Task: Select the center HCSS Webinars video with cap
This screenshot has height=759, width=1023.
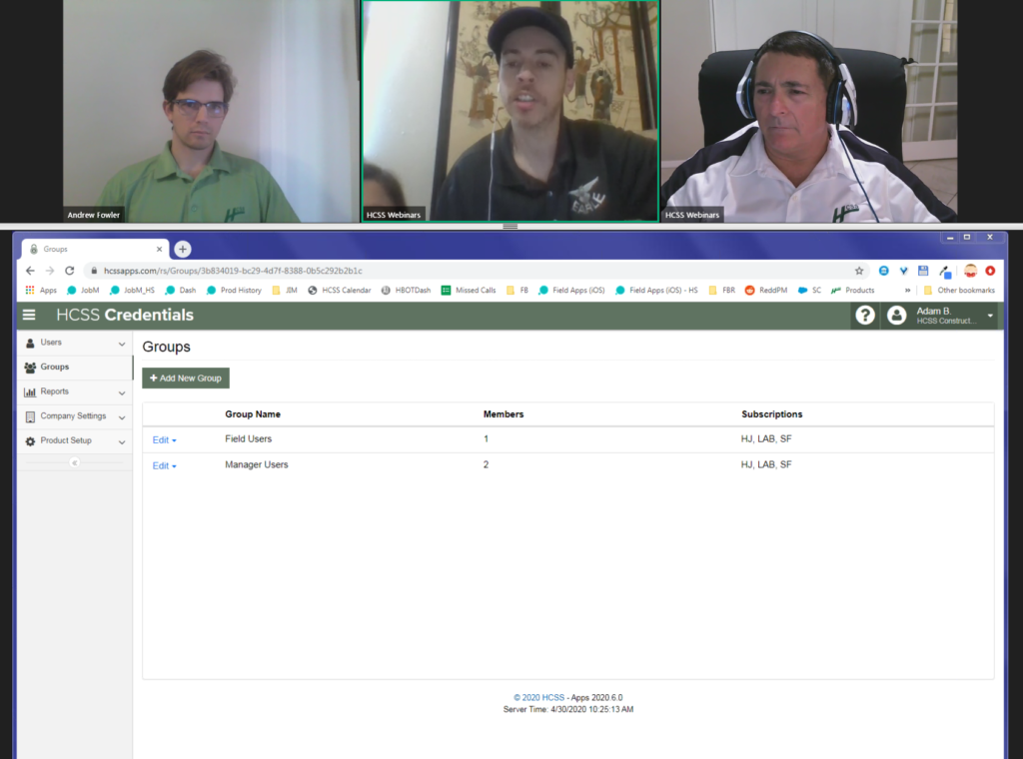Action: click(x=511, y=111)
